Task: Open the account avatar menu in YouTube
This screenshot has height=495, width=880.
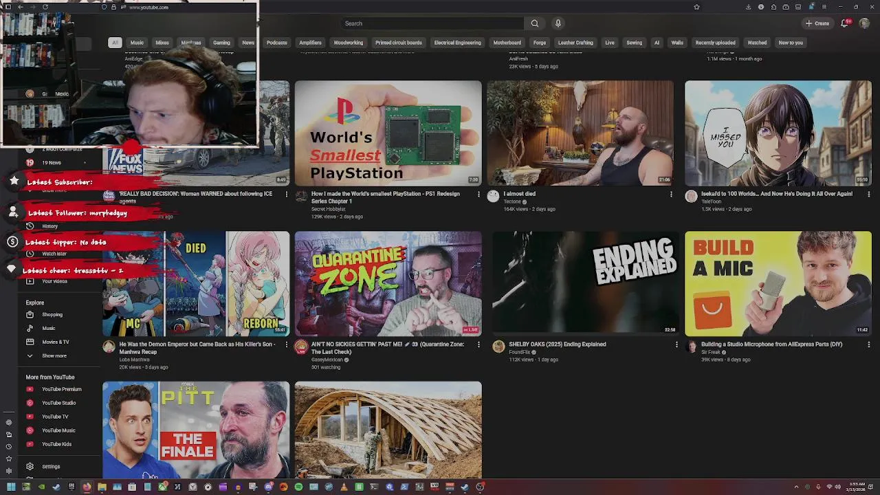Action: coord(864,23)
